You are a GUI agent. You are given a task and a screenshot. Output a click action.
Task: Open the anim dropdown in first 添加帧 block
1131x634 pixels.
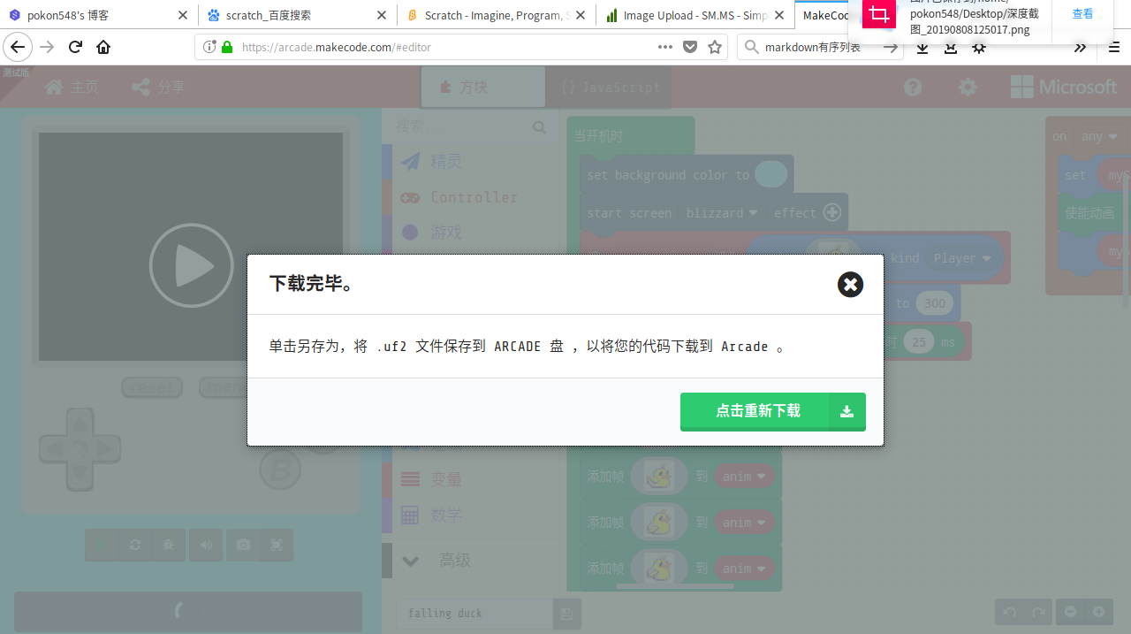743,477
